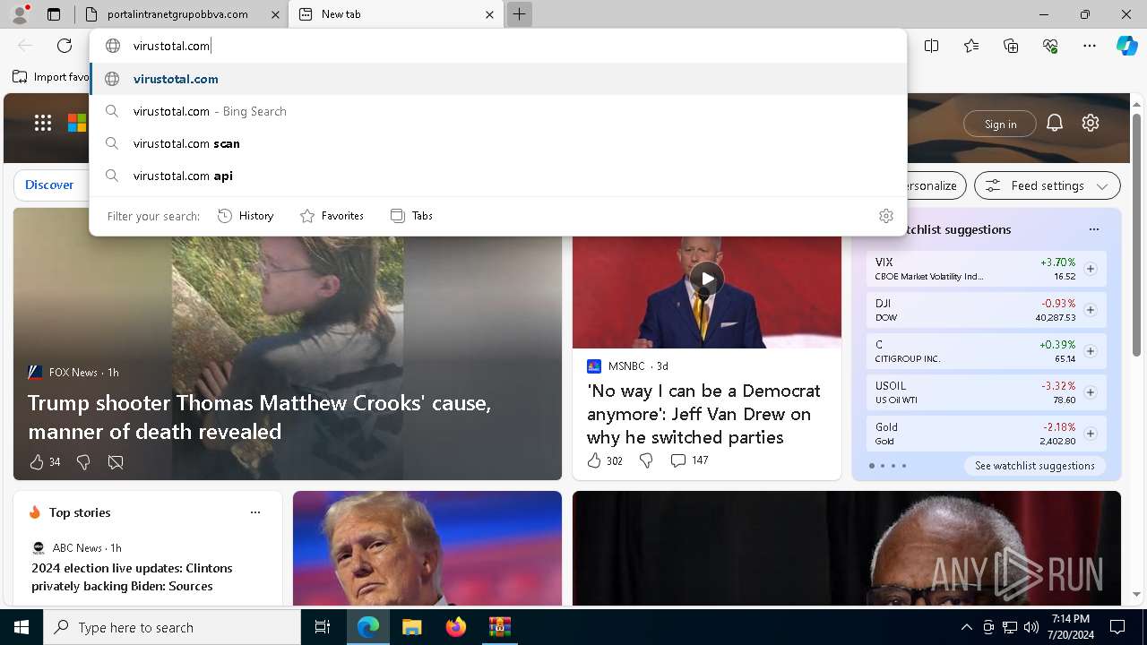Filter suggestions by Favorites

click(x=332, y=216)
